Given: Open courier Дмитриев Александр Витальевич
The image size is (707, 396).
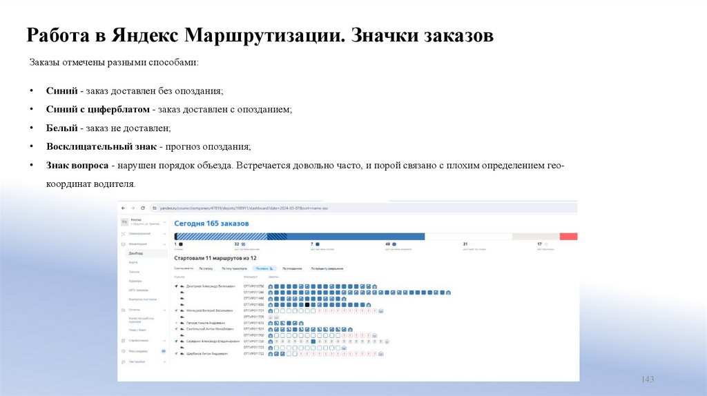Looking at the screenshot, I should 211,286.
